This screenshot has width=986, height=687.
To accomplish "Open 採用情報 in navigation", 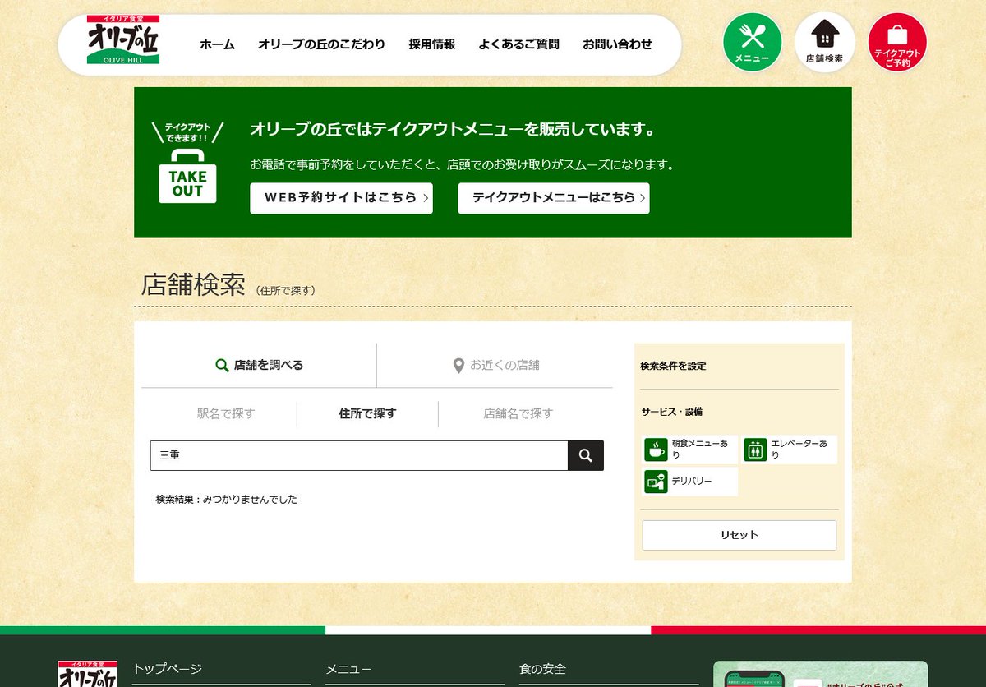I will pyautogui.click(x=432, y=44).
